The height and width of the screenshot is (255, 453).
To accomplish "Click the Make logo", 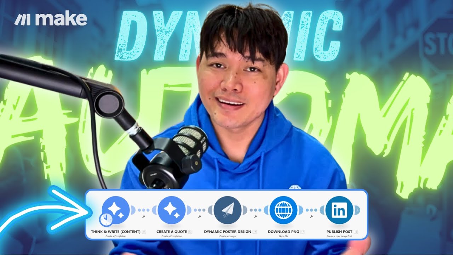I will 51,18.
